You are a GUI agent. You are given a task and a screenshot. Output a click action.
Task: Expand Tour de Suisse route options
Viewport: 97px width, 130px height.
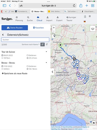(x=46, y=52)
